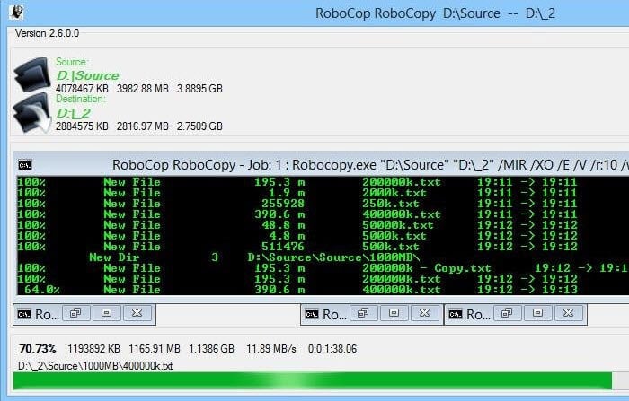
Task: Click the Destination folder icon with arrow
Action: click(x=32, y=113)
